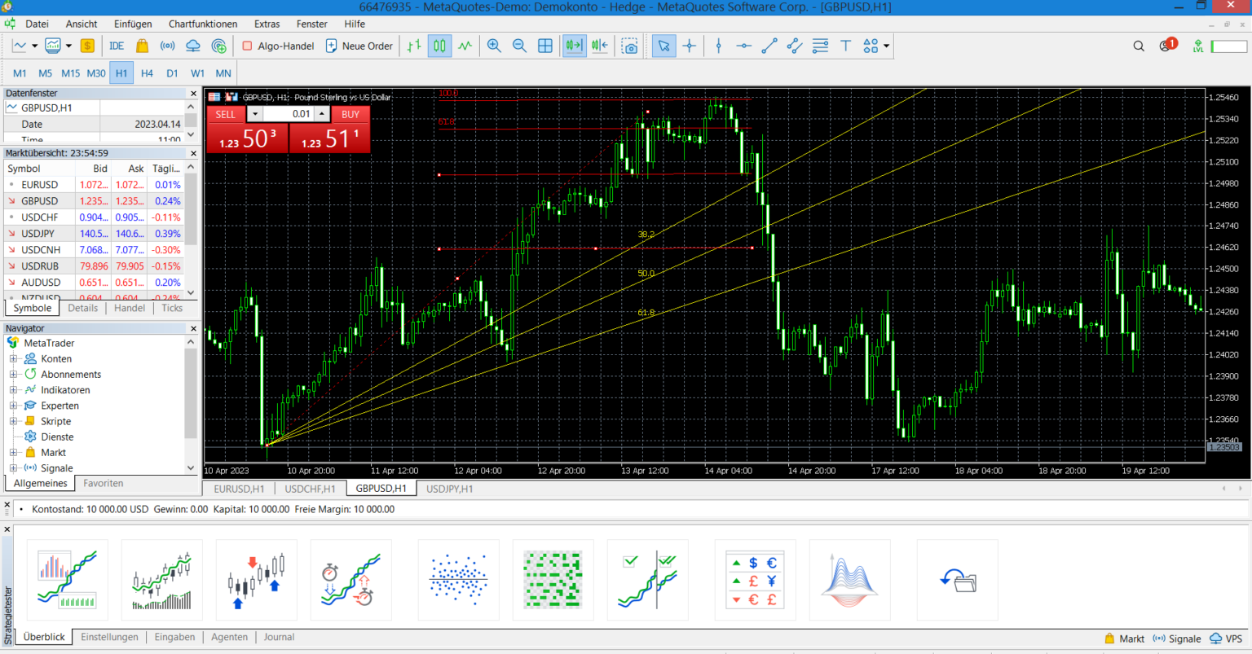Open the restore folder strategy tester tile
1252x654 pixels.
click(958, 580)
